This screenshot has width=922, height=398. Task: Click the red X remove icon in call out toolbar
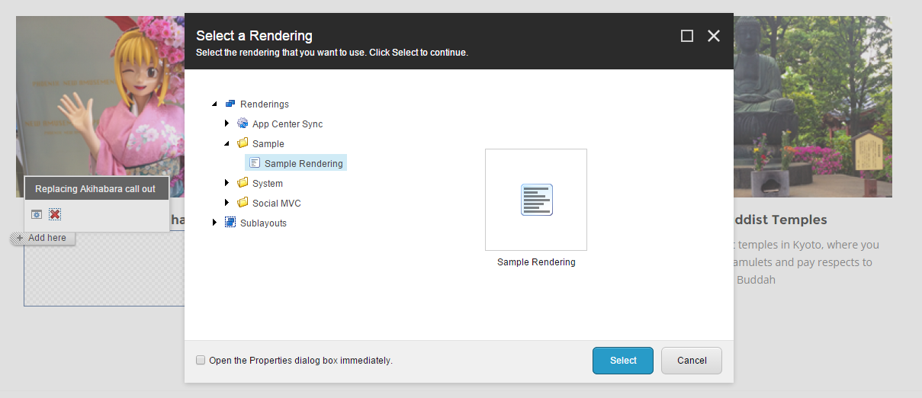point(55,214)
